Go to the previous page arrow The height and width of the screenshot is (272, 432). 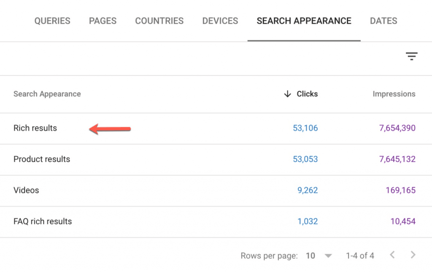click(x=392, y=255)
